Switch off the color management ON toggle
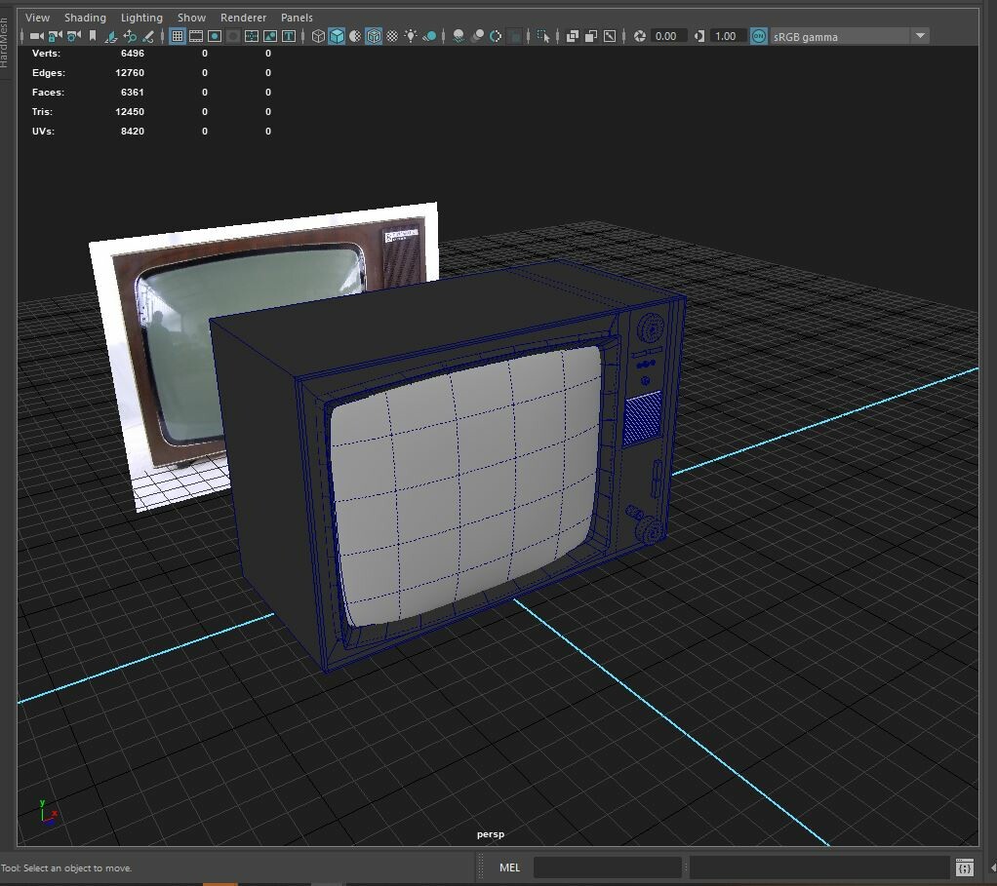 [x=758, y=35]
